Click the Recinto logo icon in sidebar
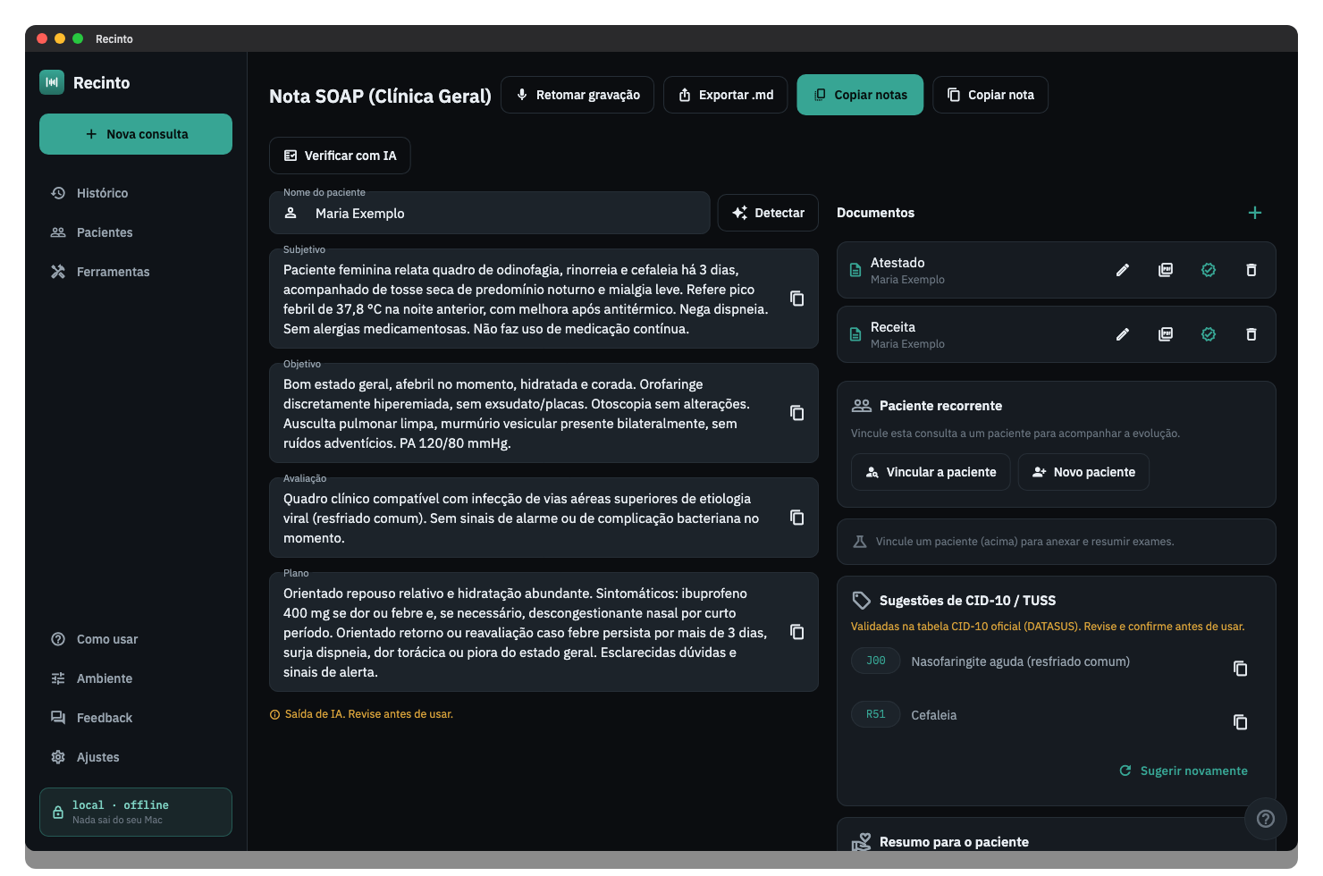Image resolution: width=1323 pixels, height=876 pixels. click(x=52, y=82)
